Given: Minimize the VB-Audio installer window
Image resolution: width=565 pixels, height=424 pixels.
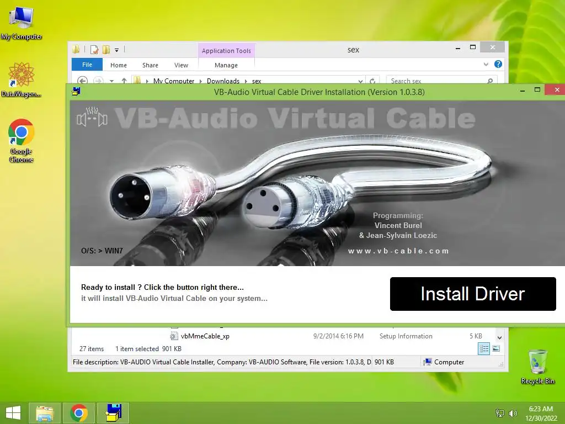Looking at the screenshot, I should coord(523,90).
